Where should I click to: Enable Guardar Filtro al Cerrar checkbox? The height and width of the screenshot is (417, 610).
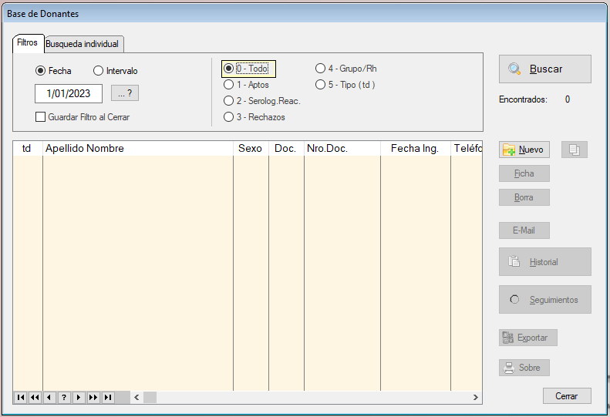[41, 117]
